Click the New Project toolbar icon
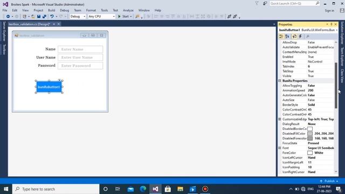 coord(25,17)
